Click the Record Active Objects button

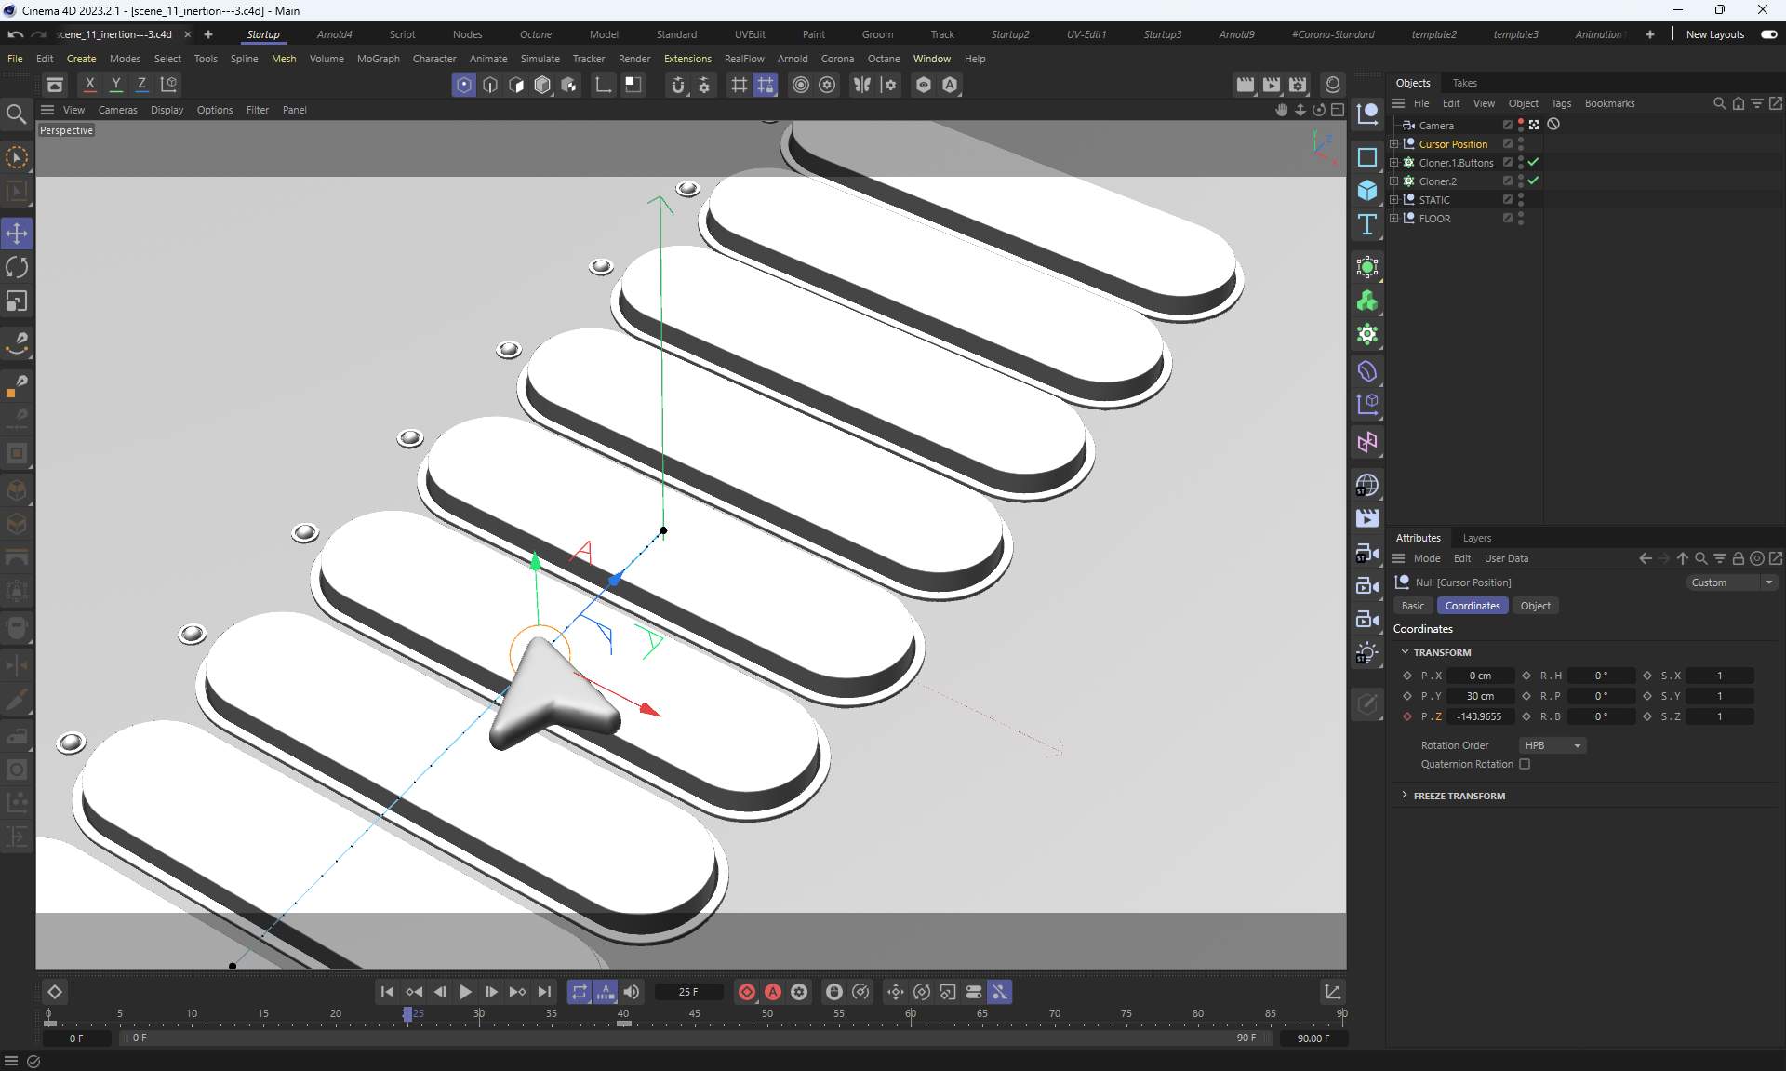(x=747, y=992)
